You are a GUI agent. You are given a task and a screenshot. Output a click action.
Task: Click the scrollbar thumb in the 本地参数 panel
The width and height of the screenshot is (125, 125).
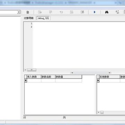(x=102, y=112)
